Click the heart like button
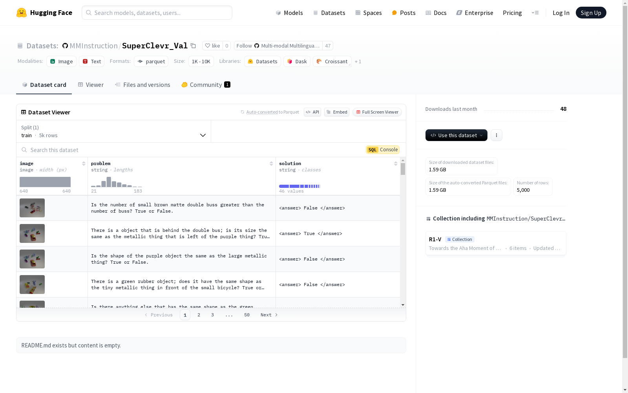The width and height of the screenshot is (628, 393). point(212,46)
